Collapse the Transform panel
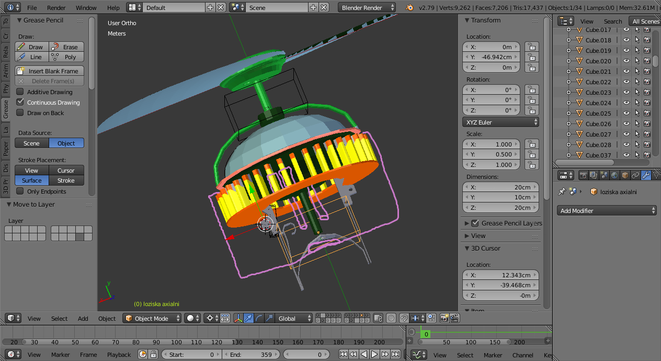This screenshot has width=661, height=361. [466, 20]
